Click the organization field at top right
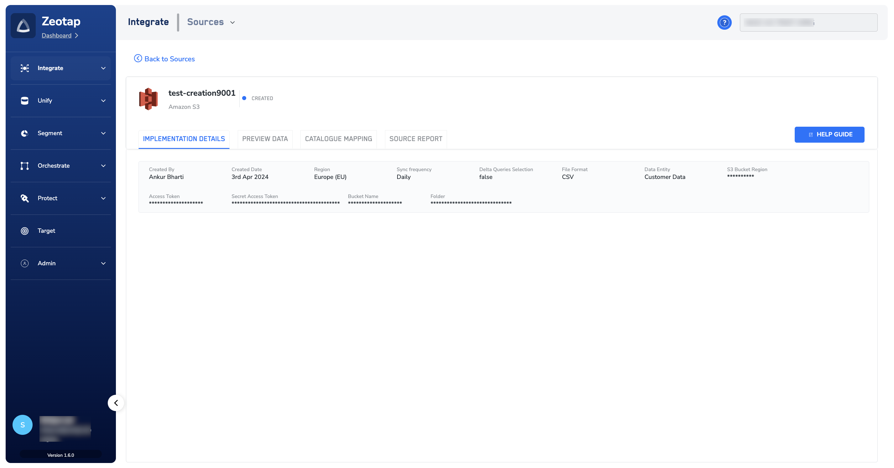 coord(808,23)
